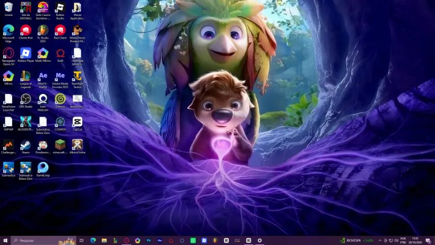Launch the minecraft grass block shortcut
Screen dimensions: 435x245
click(x=60, y=146)
